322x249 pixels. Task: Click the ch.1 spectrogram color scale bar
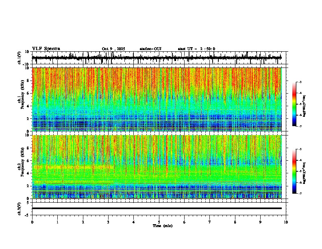[294, 104]
